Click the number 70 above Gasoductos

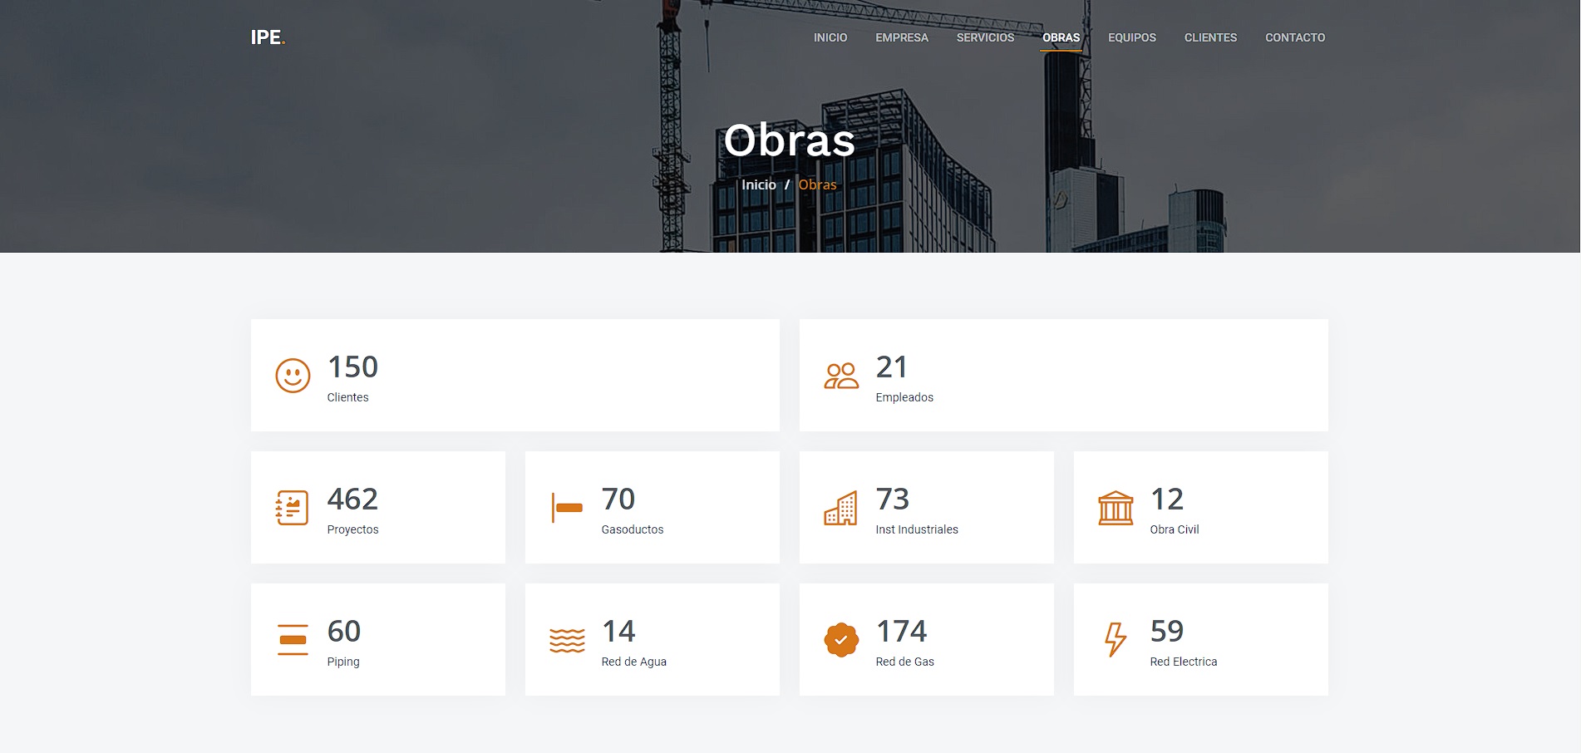[618, 500]
